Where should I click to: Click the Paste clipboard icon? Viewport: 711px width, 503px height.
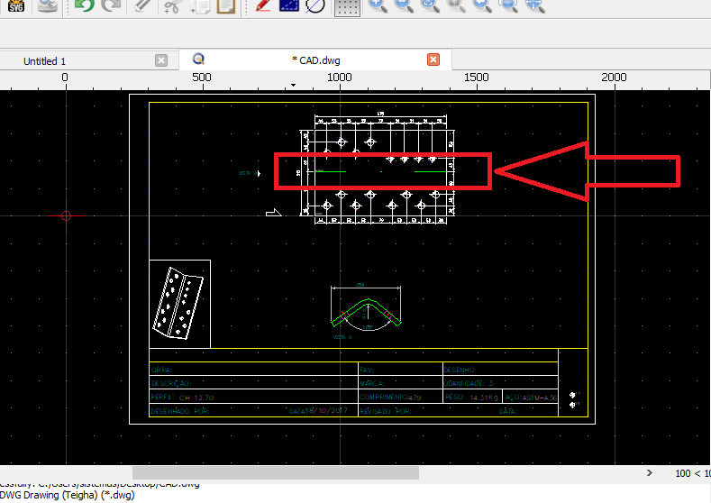[225, 6]
